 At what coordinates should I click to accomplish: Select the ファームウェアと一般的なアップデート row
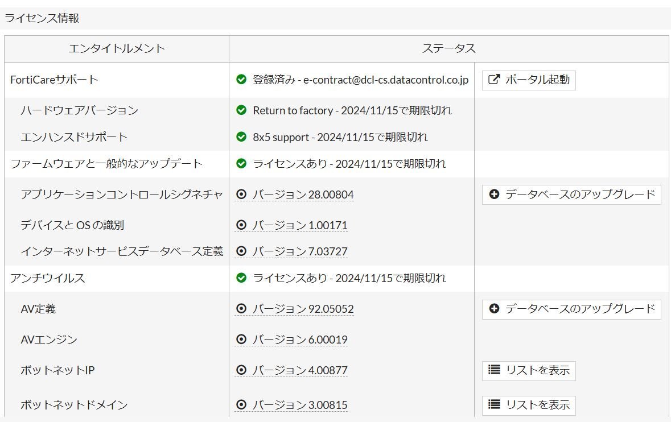coord(106,164)
